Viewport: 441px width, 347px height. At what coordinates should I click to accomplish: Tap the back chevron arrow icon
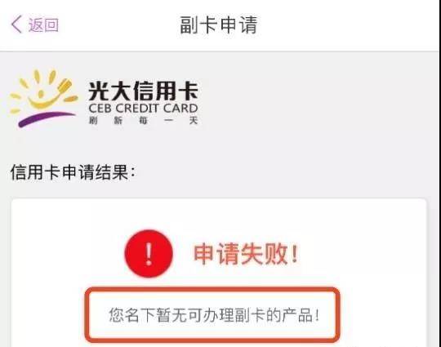tap(16, 24)
